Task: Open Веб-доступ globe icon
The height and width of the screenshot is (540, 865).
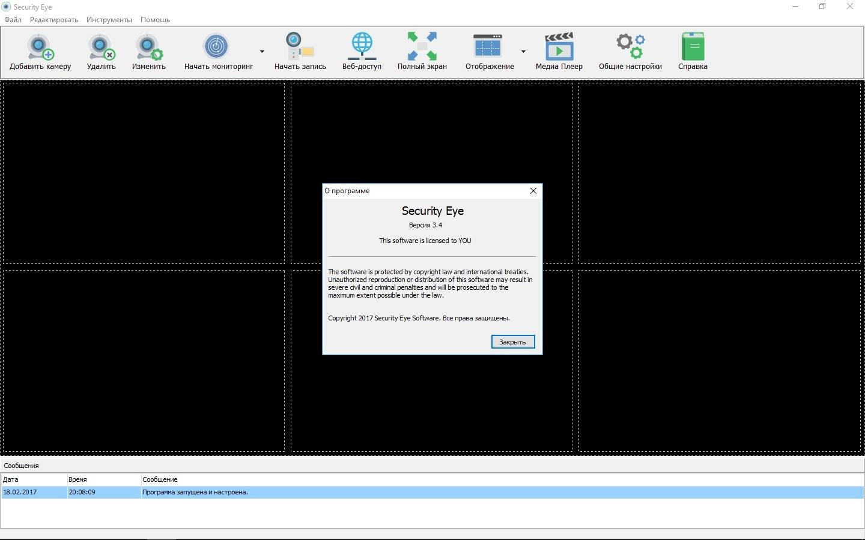Action: pos(362,46)
